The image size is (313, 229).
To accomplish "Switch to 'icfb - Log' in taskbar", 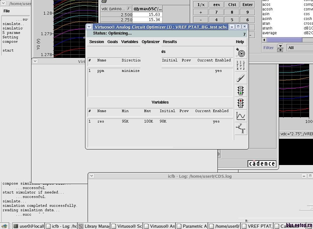I will tap(61, 226).
